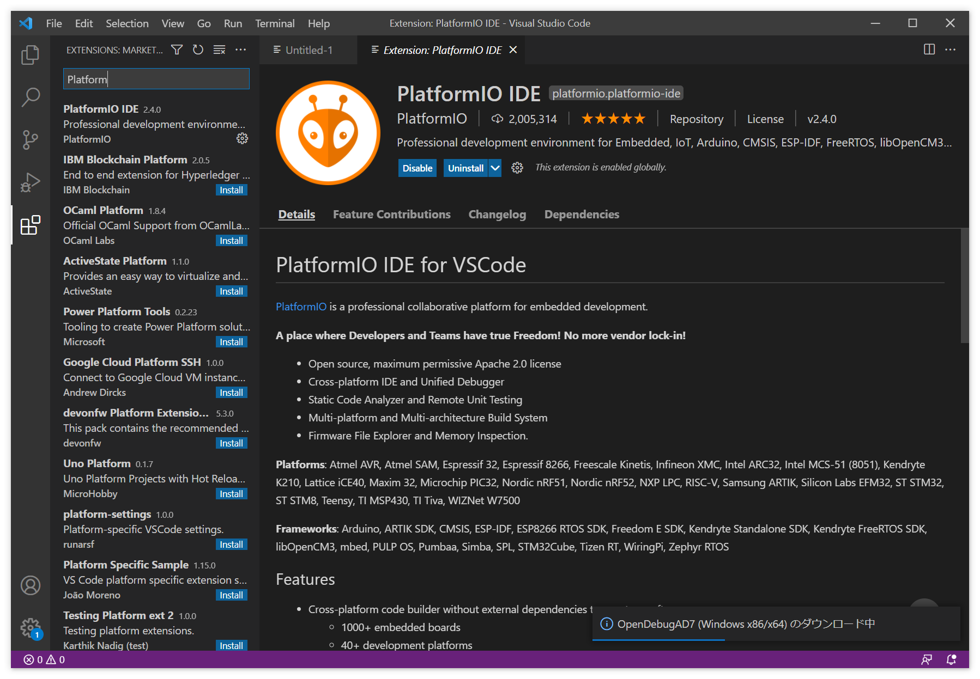The width and height of the screenshot is (980, 679).
Task: Click the VS Code logo icon in title bar
Action: coord(26,23)
